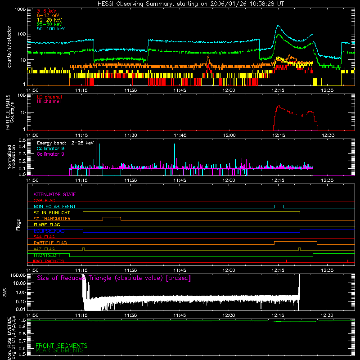Select the orange 6-12 keV legend label
The image size is (360, 360).
tap(48, 15)
